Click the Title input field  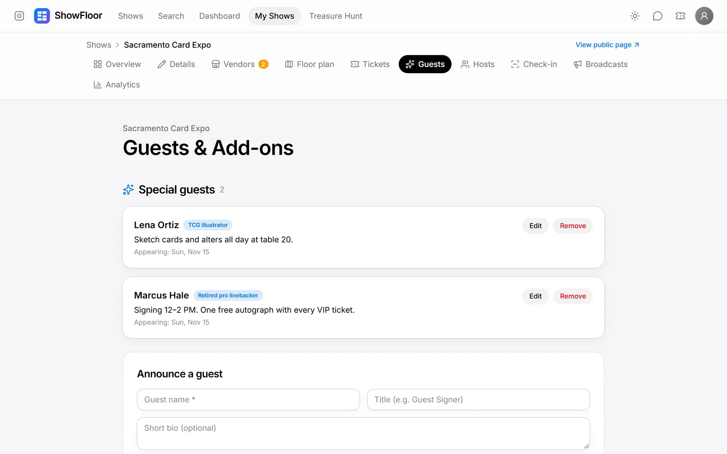[478, 400]
